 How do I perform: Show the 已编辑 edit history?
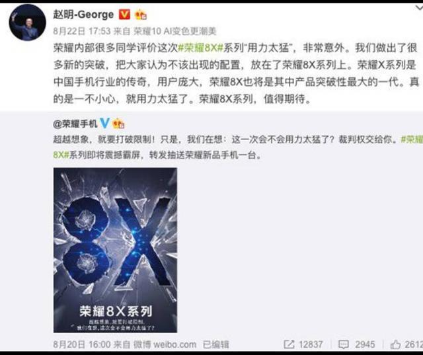coord(216,344)
